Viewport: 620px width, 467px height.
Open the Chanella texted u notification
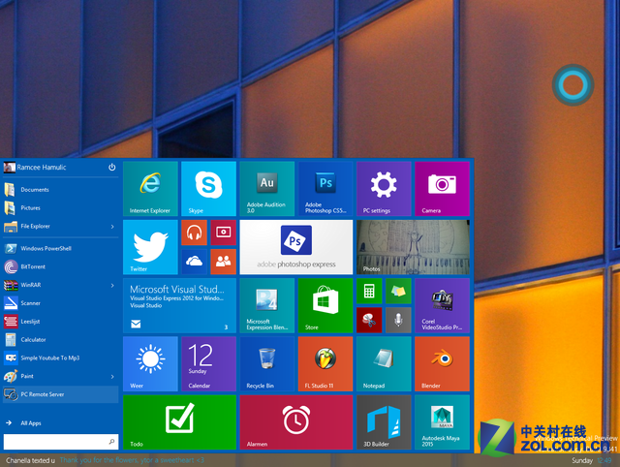click(105, 460)
